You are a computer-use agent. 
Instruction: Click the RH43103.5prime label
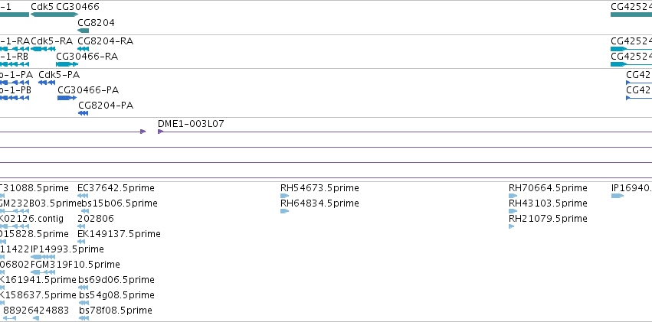(548, 203)
